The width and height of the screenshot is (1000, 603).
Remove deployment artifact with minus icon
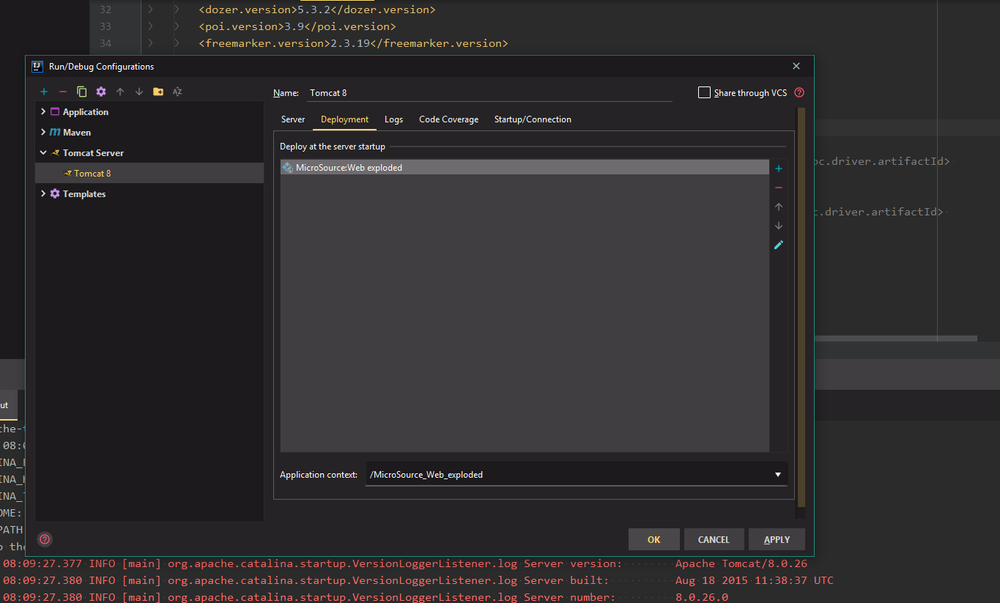(778, 188)
